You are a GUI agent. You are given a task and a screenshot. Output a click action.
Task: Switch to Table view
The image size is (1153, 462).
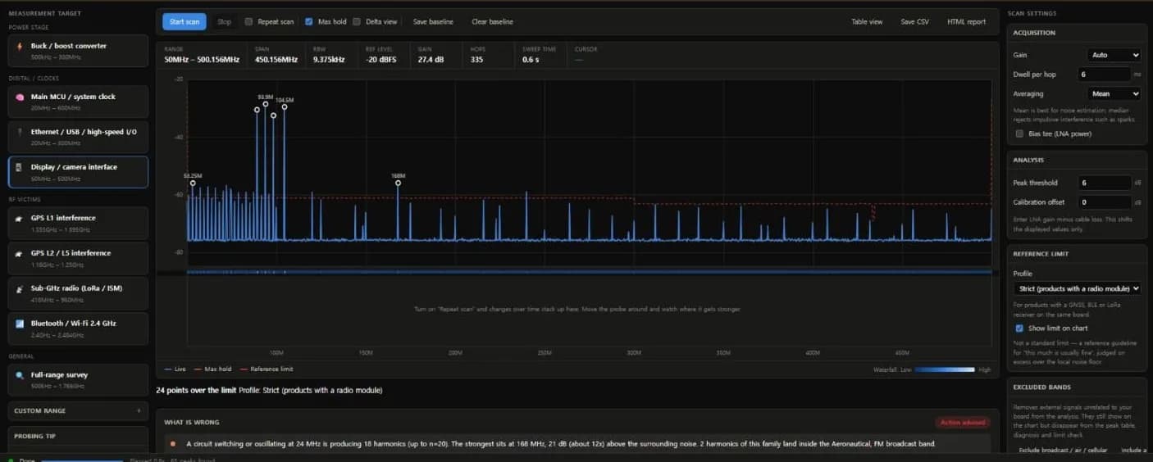click(867, 22)
